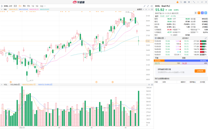Image resolution: width=208 pixels, height=129 pixels.
Task: Click the MA5:59.25 legend label
Action: [x=13, y=9]
